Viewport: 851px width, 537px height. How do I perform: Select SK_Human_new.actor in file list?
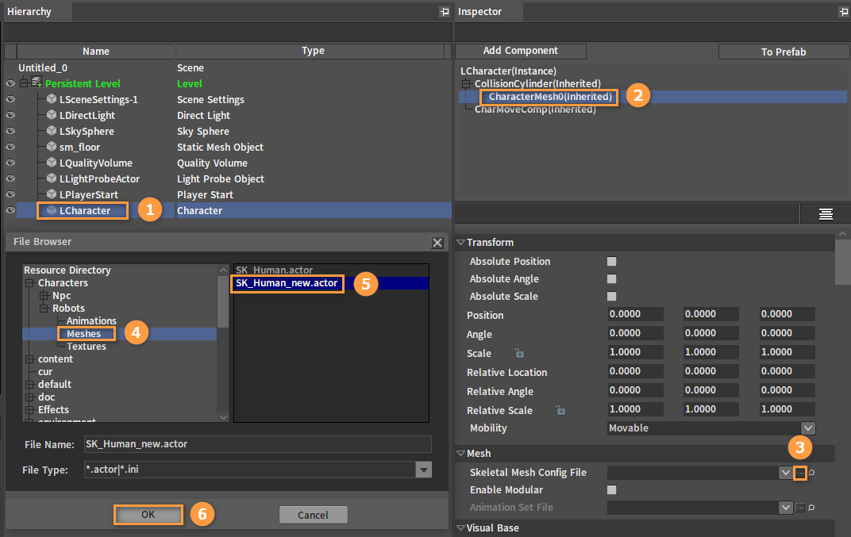pyautogui.click(x=287, y=283)
